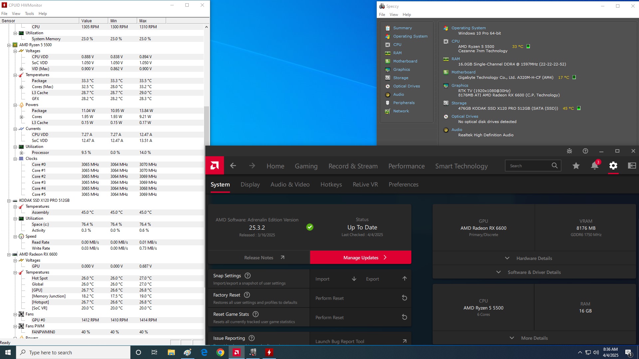Click the help icon beside Factory Reset
Viewport: 639px width, 359px height.
click(x=247, y=295)
